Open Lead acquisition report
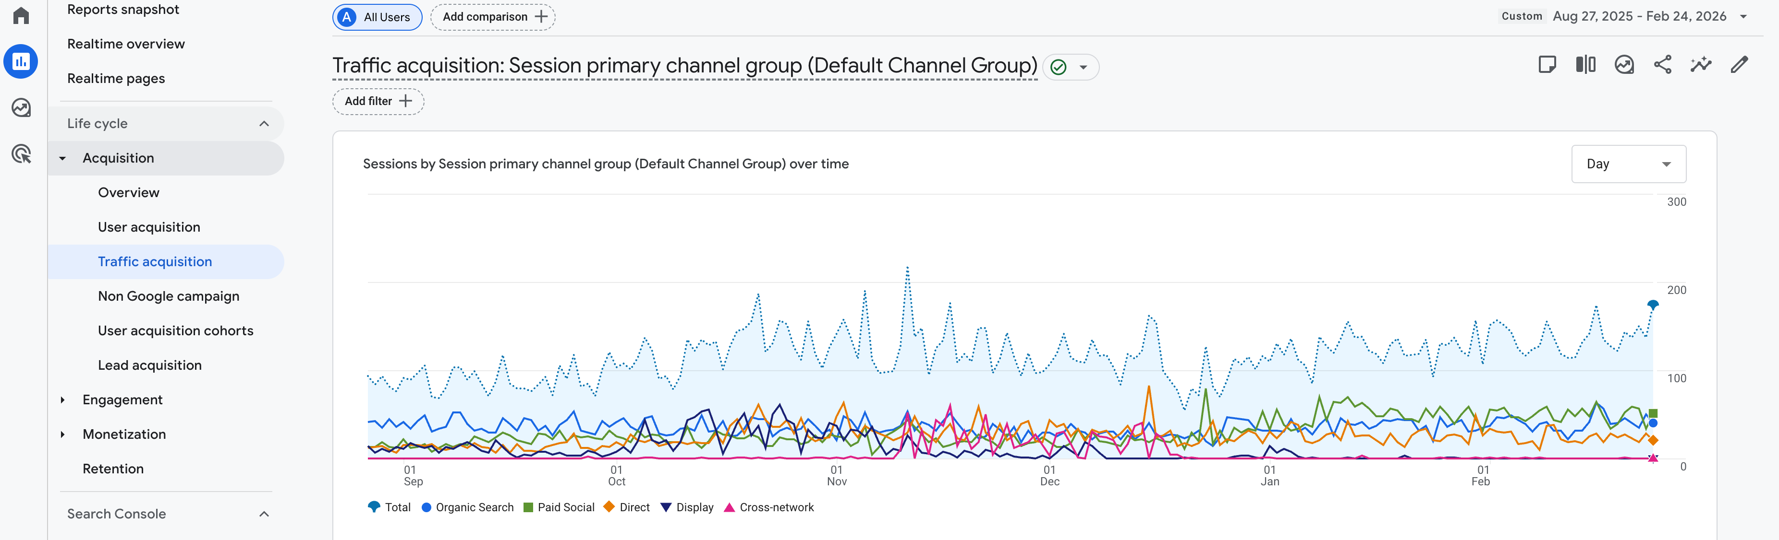Viewport: 1779px width, 540px height. point(149,365)
